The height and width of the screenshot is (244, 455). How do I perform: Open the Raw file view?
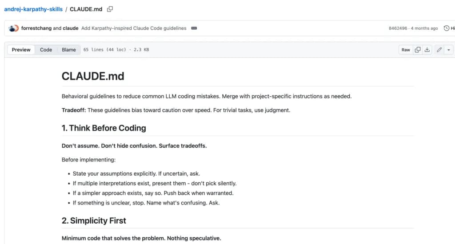pos(406,50)
